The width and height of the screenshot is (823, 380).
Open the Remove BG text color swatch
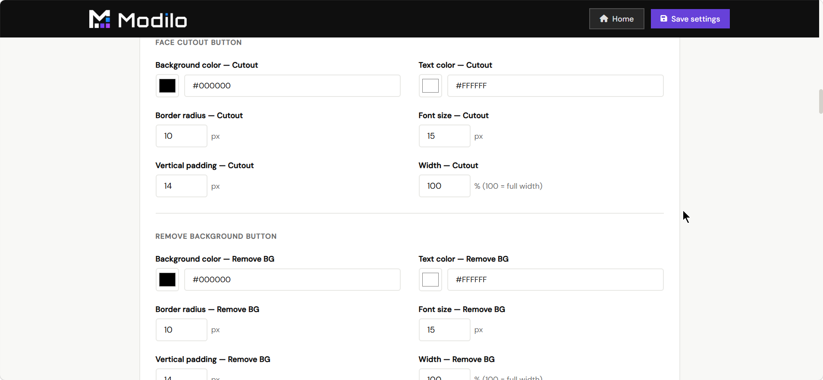click(x=430, y=280)
